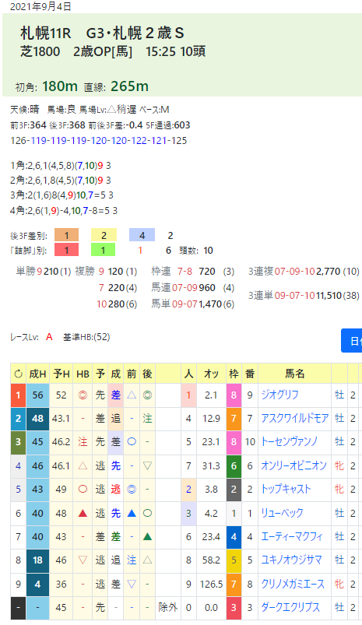The width and height of the screenshot is (362, 625).
Task: Click 成H value 18 for ユキノオウジサマ
Action: point(37,560)
